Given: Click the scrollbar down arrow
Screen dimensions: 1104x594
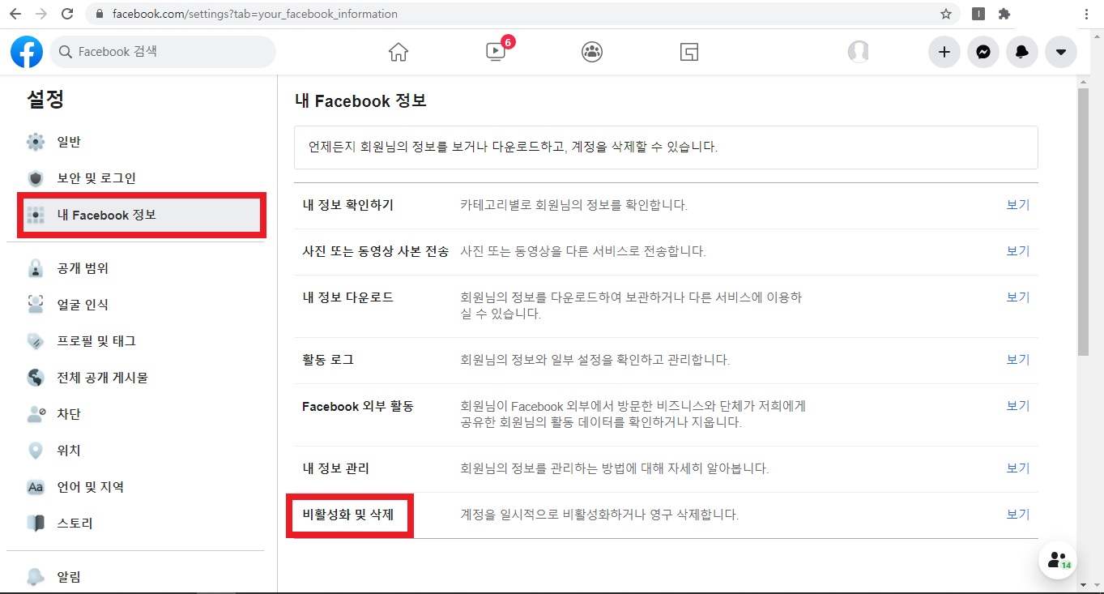Looking at the screenshot, I should coord(1083,584).
